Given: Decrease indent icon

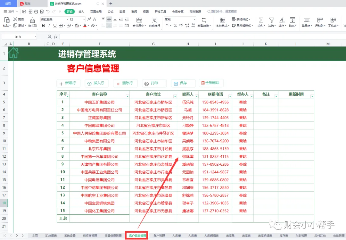Looking at the screenshot, I should pos(121,20).
